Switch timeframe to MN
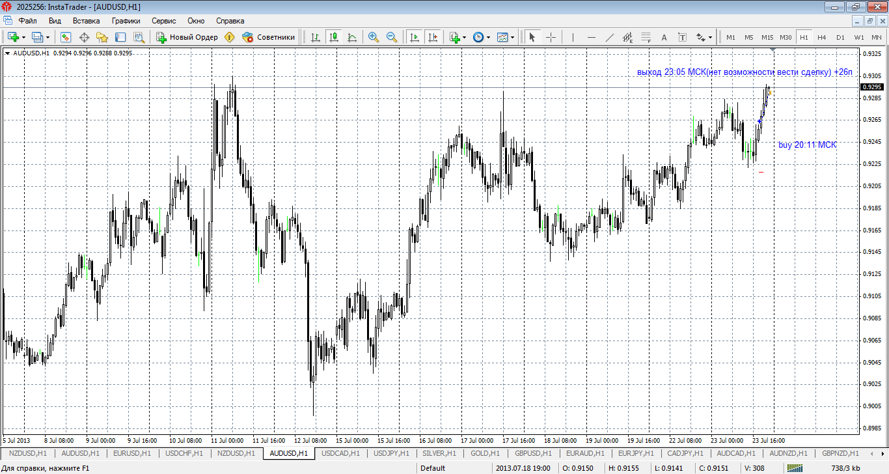This screenshot has height=474, width=889. (877, 37)
